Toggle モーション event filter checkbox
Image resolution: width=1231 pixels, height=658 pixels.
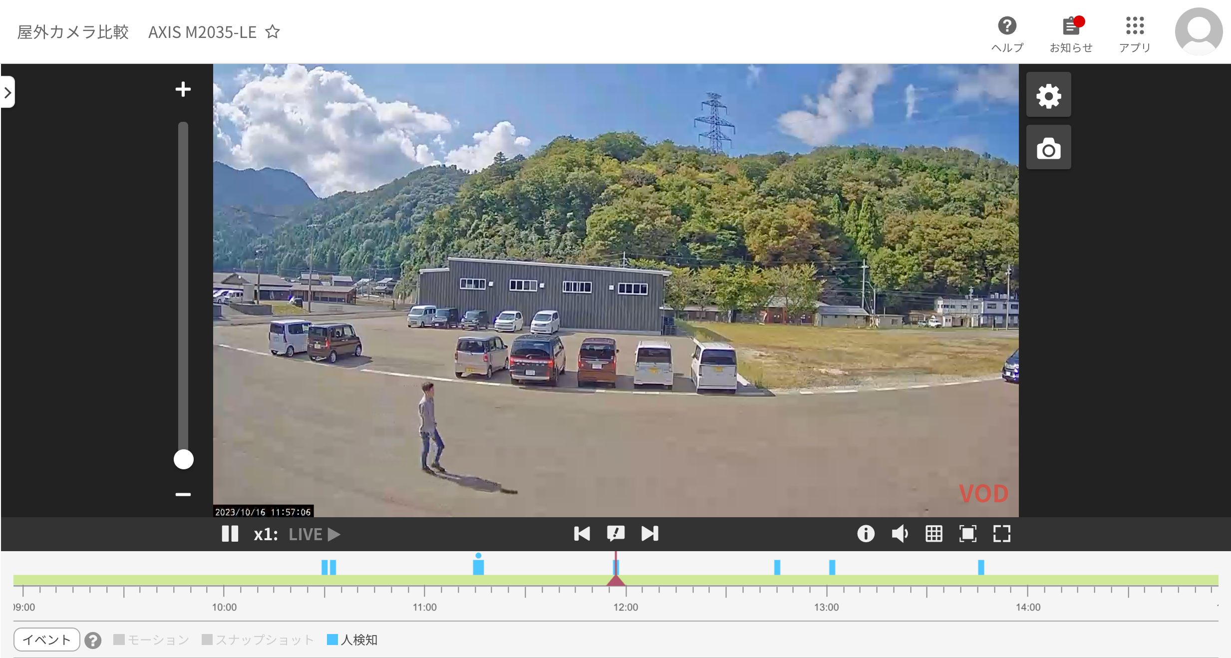tap(119, 640)
